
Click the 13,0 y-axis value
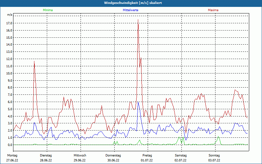[x=9, y=52]
